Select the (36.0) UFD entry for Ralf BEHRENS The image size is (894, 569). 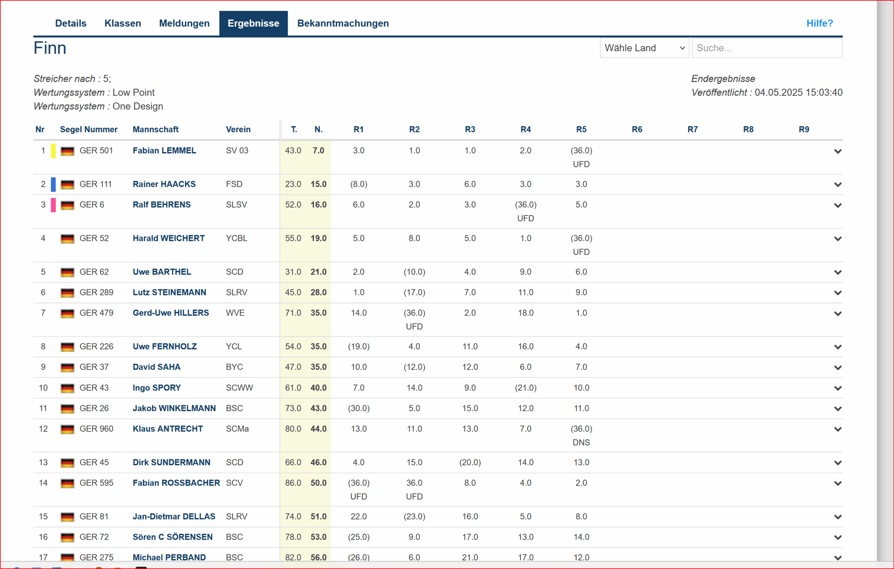(x=525, y=211)
